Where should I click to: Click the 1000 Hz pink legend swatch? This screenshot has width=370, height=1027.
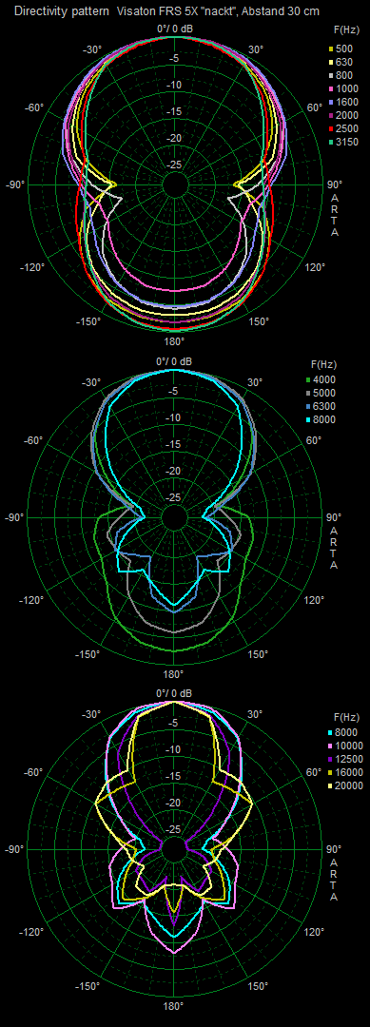pyautogui.click(x=330, y=88)
